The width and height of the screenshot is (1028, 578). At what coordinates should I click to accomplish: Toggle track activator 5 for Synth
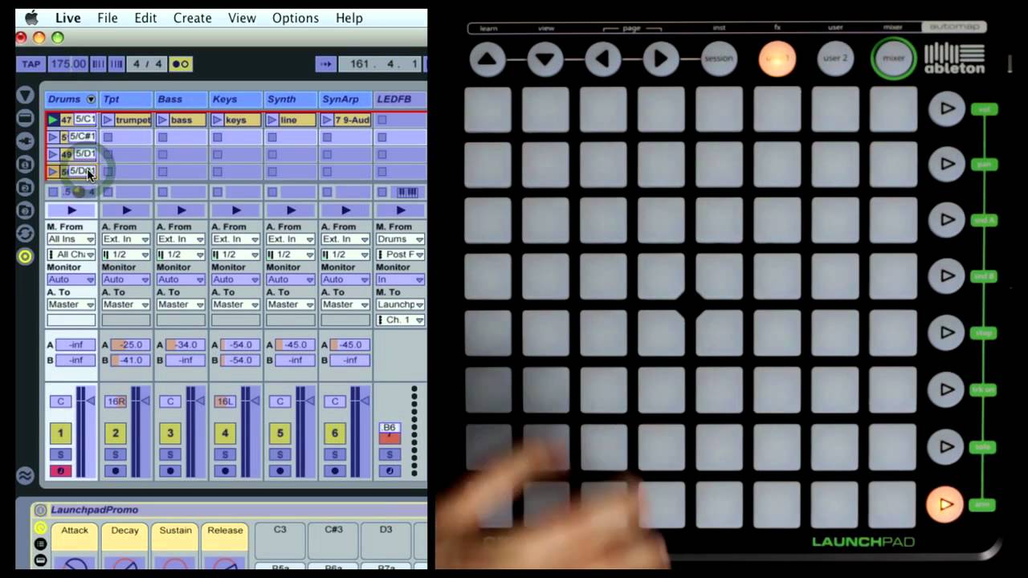(279, 433)
